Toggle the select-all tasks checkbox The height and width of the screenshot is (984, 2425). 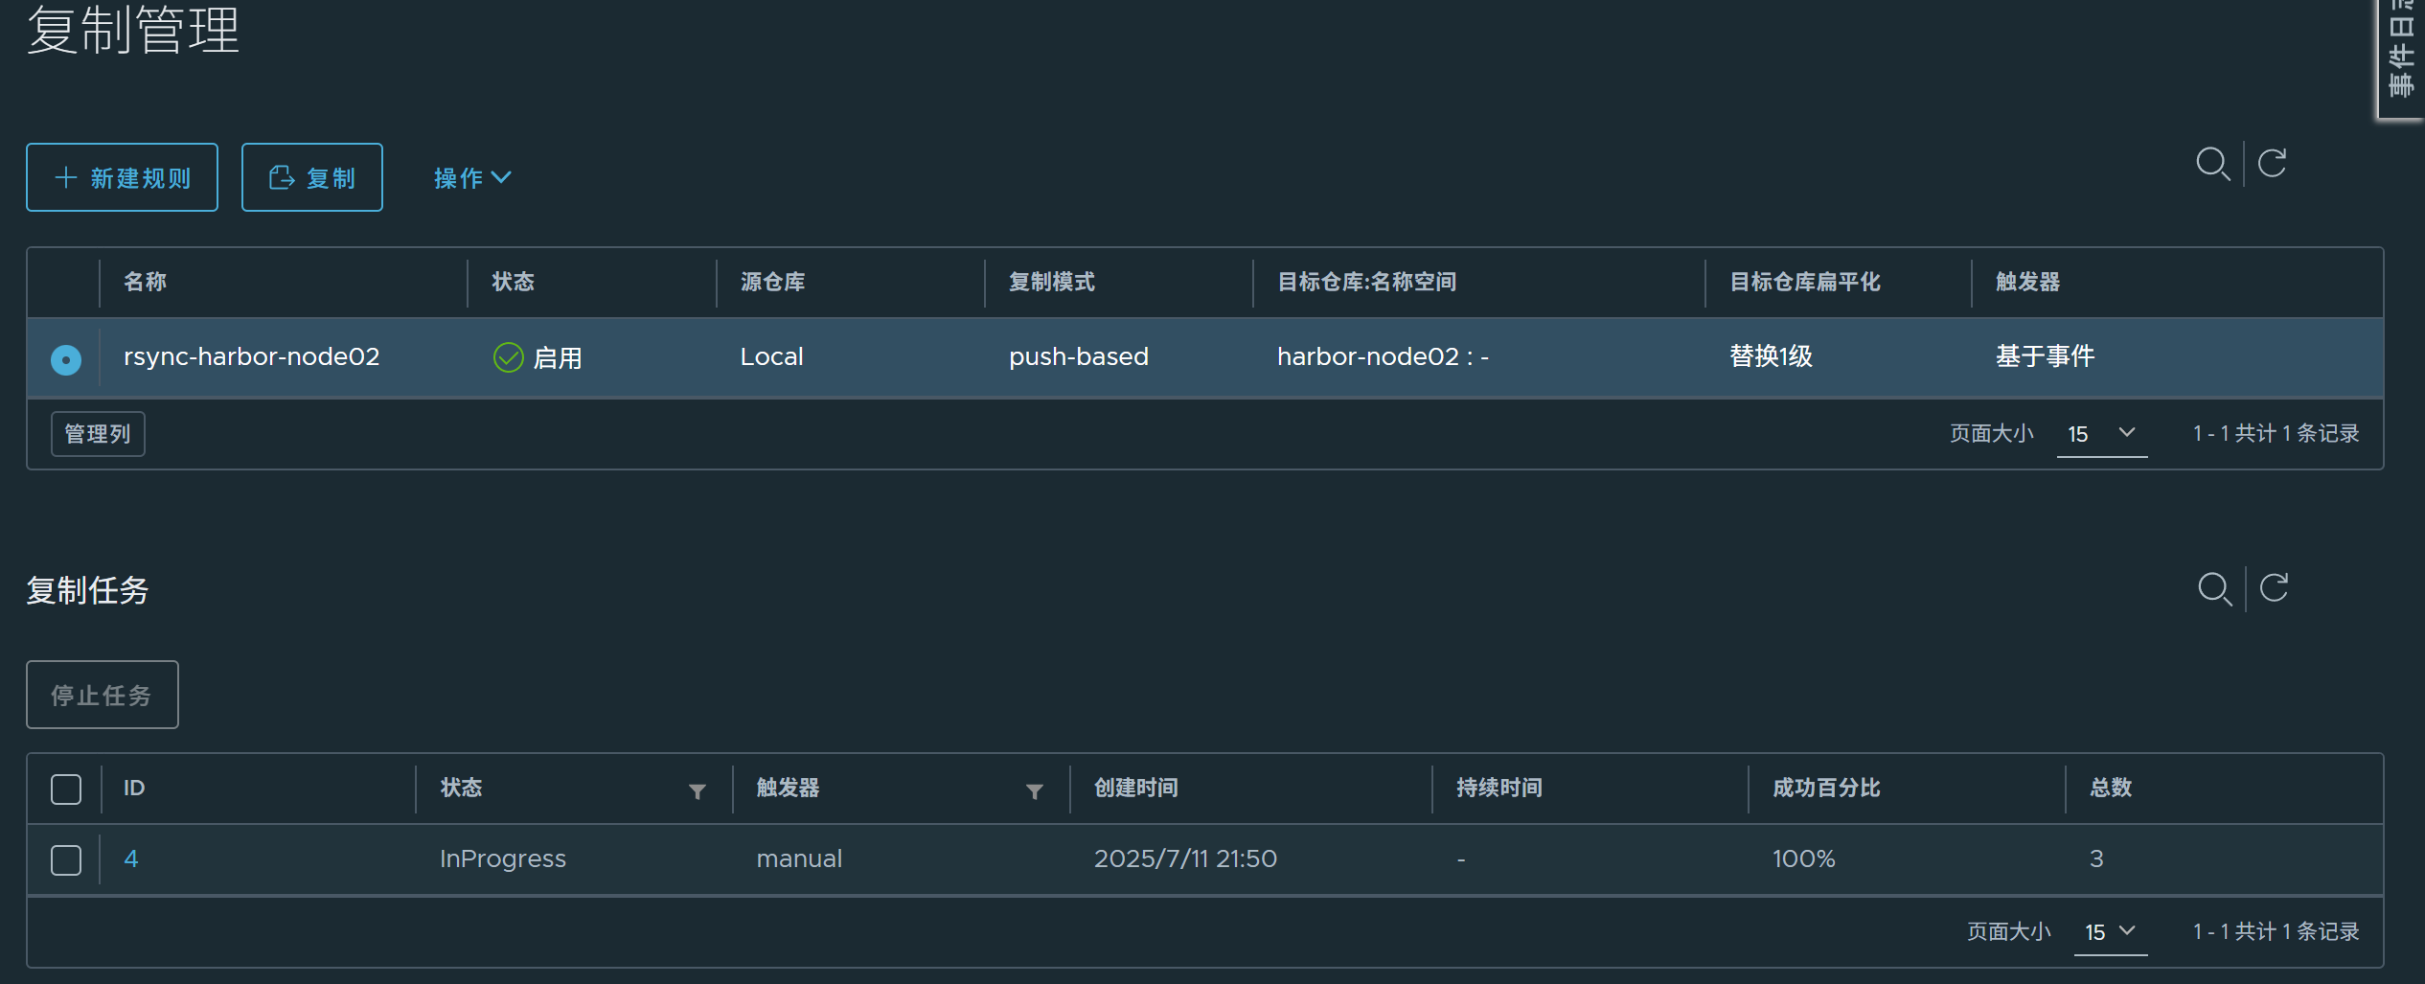tap(66, 789)
